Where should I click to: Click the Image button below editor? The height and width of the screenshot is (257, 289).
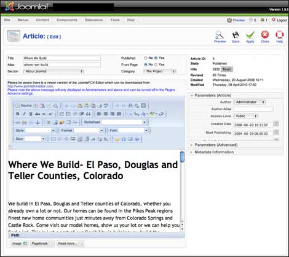[20, 244]
